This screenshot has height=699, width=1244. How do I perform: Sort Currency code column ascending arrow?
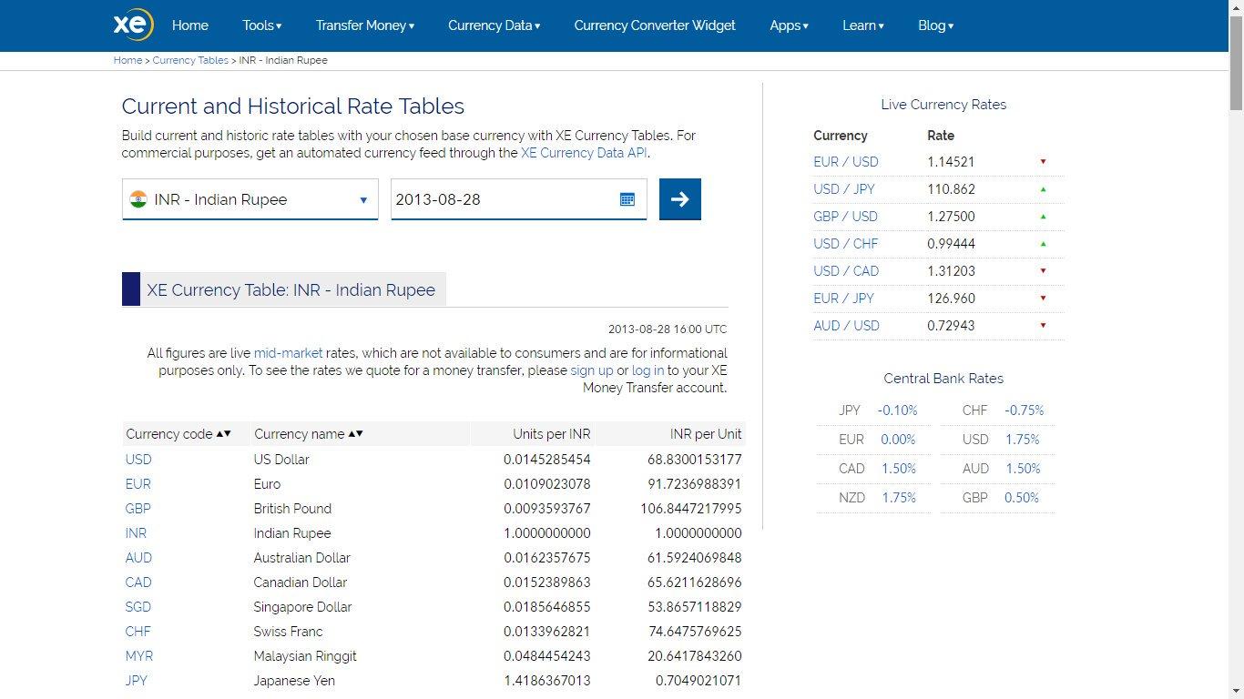[219, 433]
